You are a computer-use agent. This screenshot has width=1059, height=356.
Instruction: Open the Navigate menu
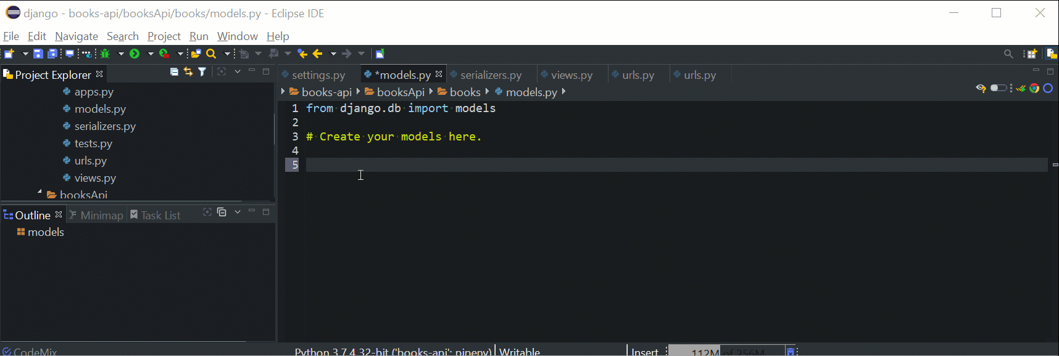pos(76,36)
